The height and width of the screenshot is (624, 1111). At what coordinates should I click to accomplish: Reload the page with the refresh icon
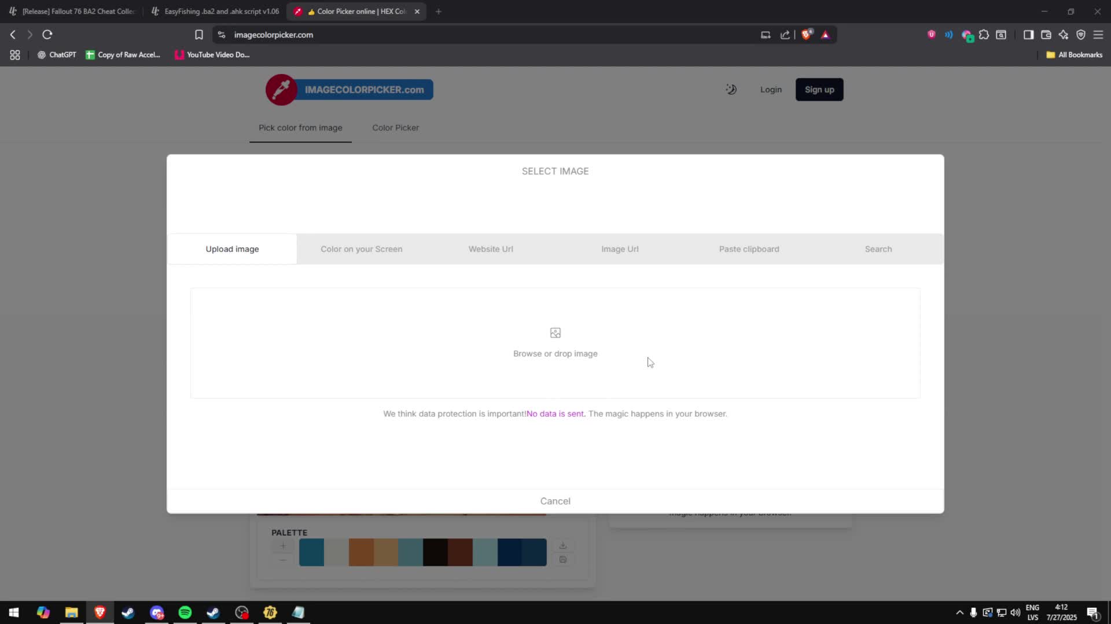point(47,35)
